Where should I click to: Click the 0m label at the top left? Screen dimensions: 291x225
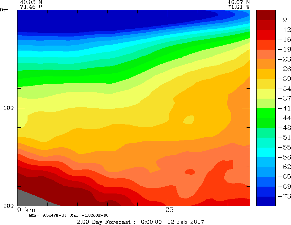click(x=4, y=10)
